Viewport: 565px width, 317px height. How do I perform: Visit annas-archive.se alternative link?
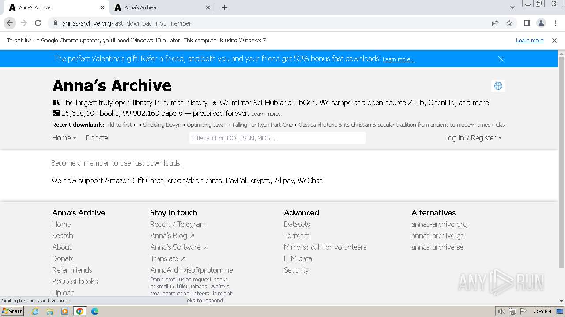[437, 247]
